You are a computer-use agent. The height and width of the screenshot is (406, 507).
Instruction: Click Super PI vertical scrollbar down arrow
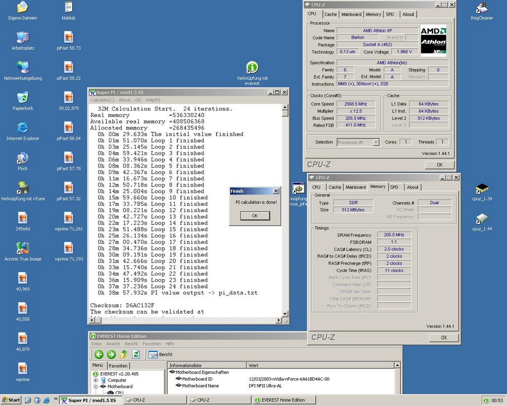285,314
